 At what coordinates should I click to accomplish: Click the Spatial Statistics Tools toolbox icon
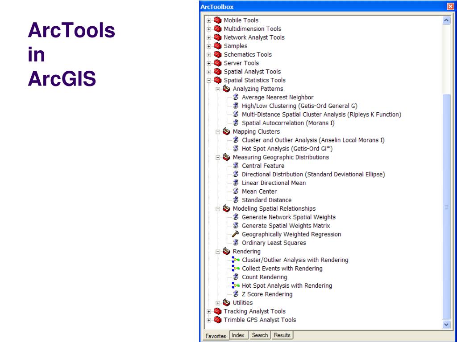(217, 80)
